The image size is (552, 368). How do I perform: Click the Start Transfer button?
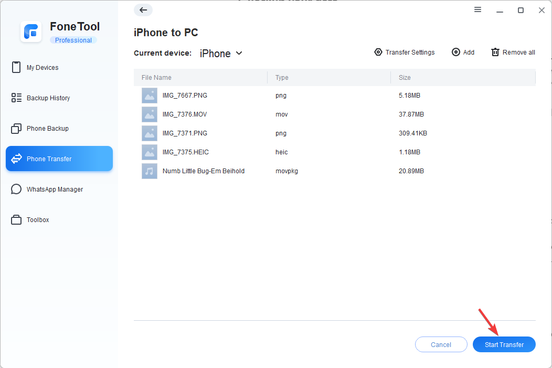tap(504, 344)
